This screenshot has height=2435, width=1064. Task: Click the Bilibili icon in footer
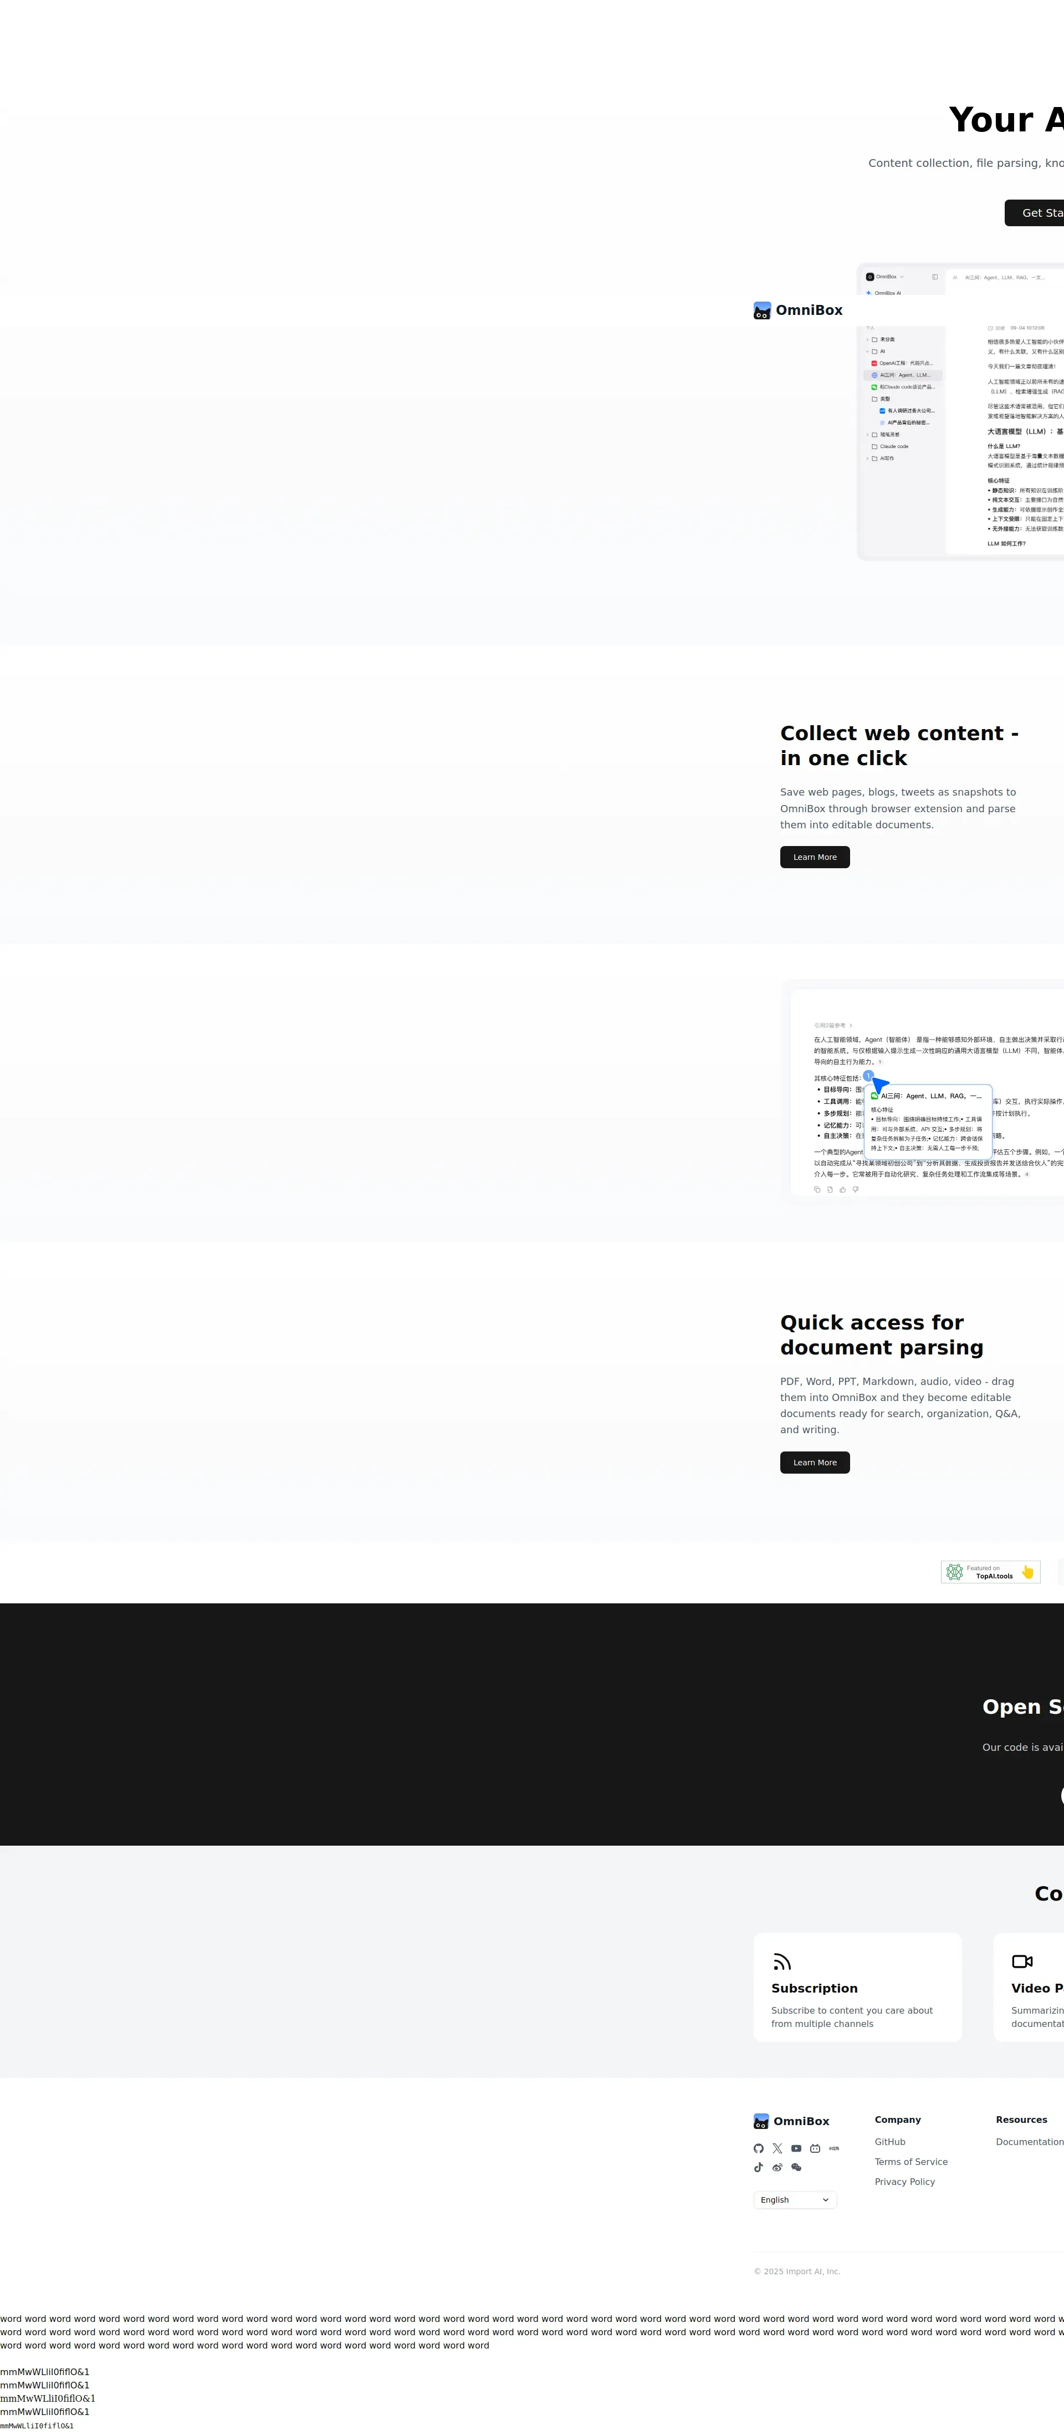pos(815,2148)
